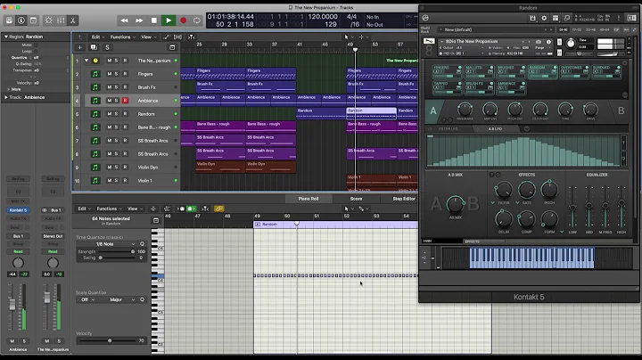Open Tracks area View menu

[147, 37]
